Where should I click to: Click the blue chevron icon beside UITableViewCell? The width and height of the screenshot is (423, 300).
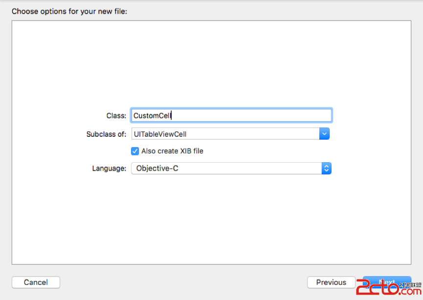324,134
